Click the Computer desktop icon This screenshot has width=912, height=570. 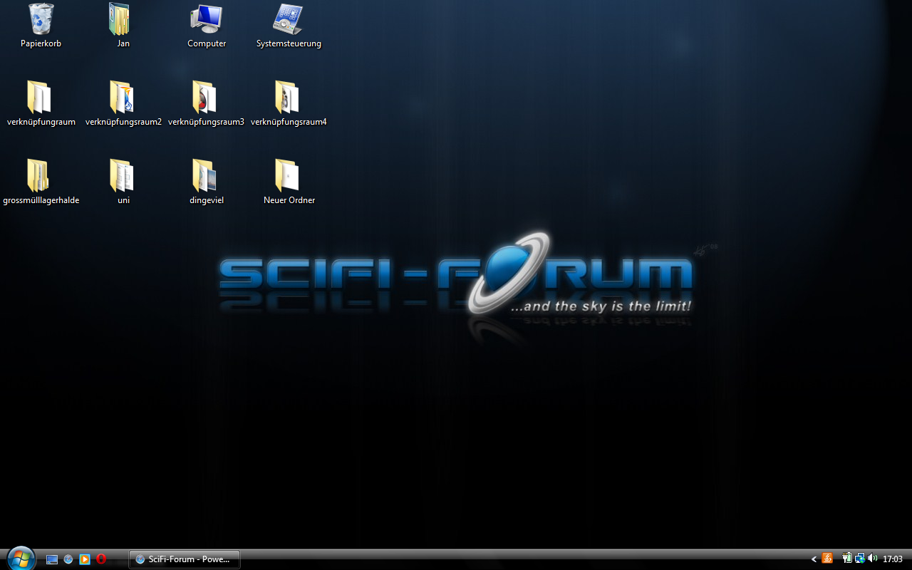pos(207,20)
